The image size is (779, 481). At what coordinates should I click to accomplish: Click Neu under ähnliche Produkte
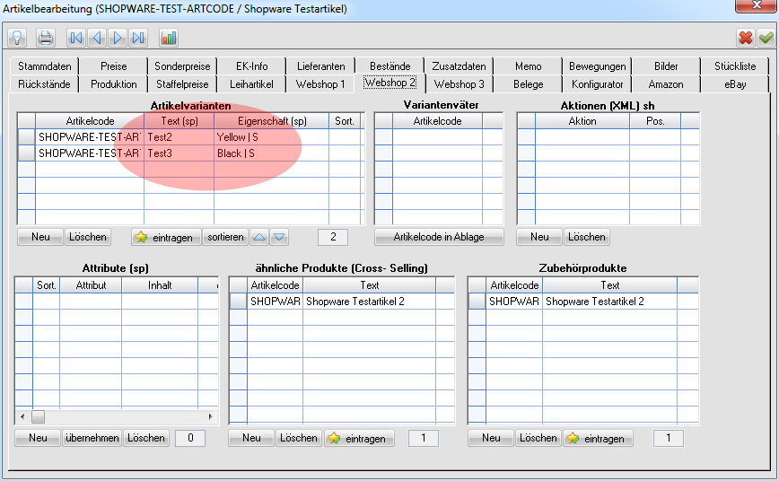point(251,438)
